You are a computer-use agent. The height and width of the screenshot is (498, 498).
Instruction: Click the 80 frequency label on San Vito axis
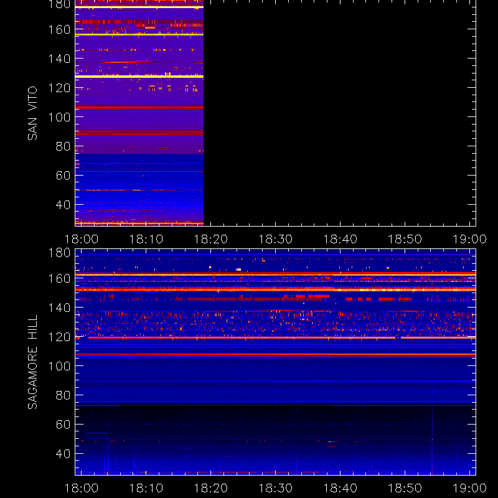tap(63, 146)
